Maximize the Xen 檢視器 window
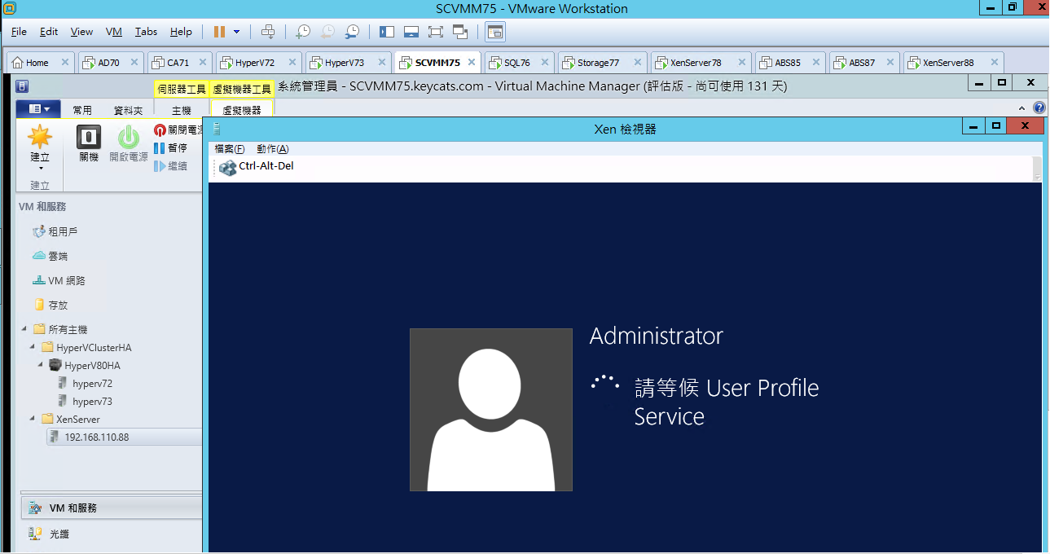 coord(995,126)
